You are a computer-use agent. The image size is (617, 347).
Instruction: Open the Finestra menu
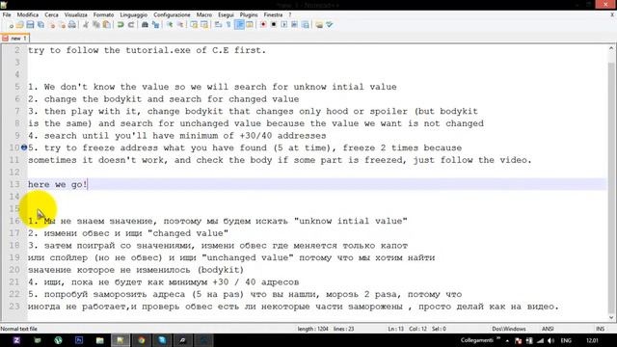(x=273, y=14)
